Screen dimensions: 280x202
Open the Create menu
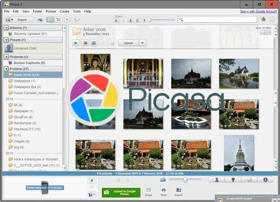64,11
